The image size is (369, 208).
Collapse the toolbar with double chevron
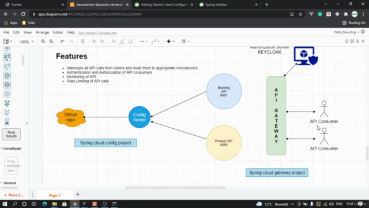tap(363, 41)
